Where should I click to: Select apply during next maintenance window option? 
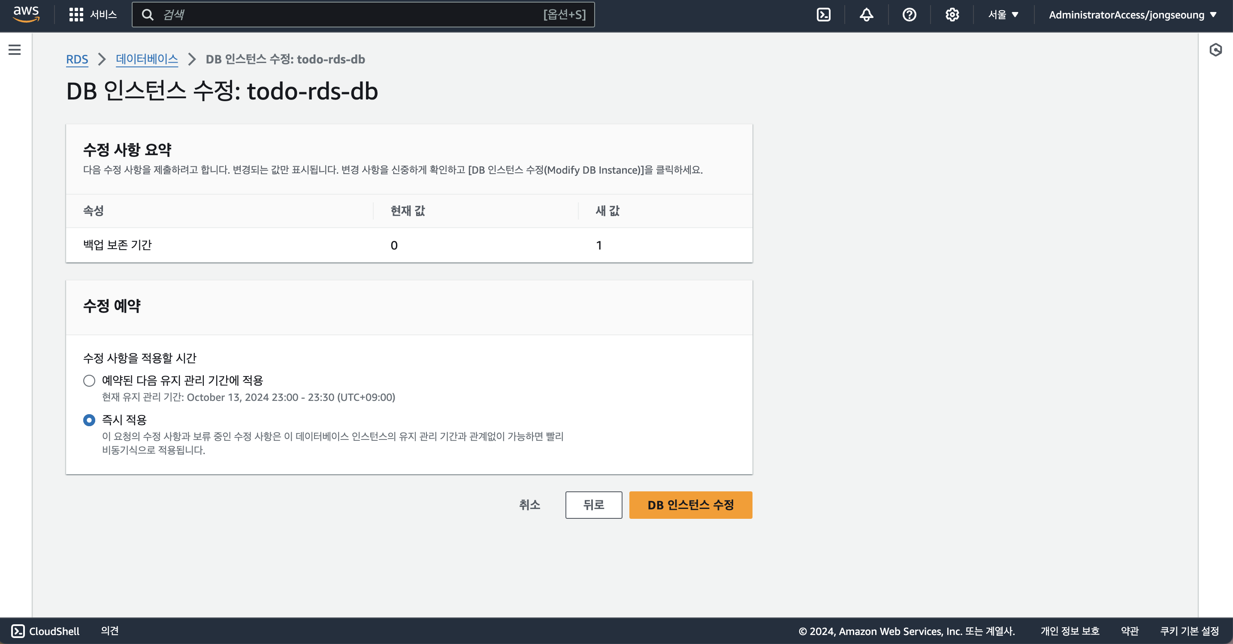pos(89,381)
